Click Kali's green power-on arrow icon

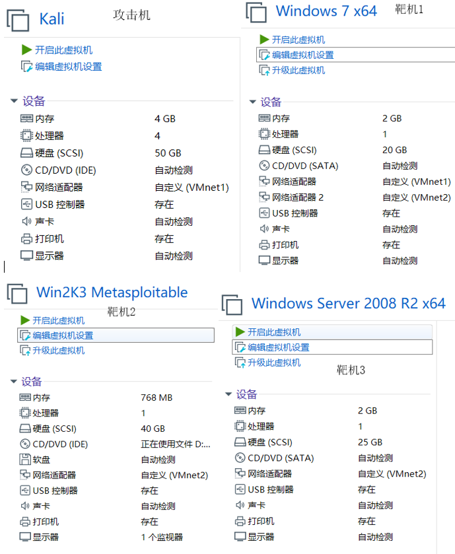(x=26, y=50)
